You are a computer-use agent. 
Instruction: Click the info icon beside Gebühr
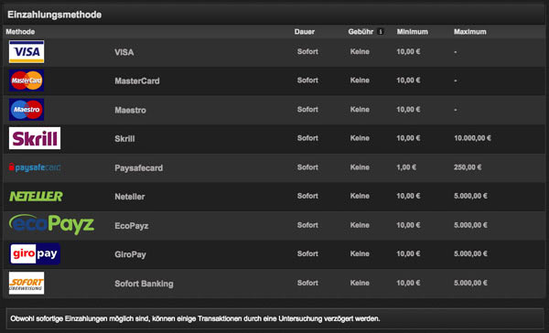[381, 31]
